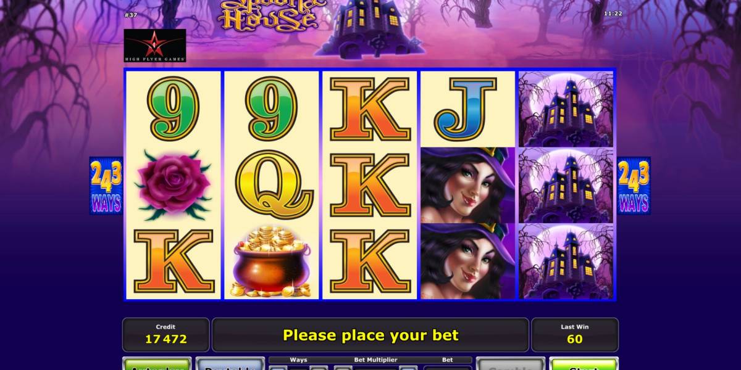Click the Last Win display

click(575, 334)
